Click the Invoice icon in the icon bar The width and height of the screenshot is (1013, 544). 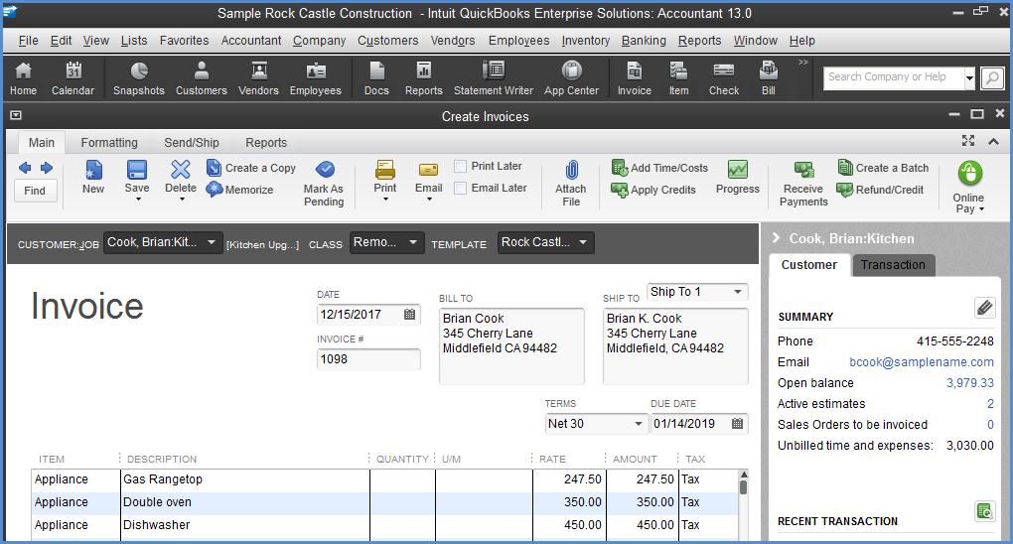[635, 78]
